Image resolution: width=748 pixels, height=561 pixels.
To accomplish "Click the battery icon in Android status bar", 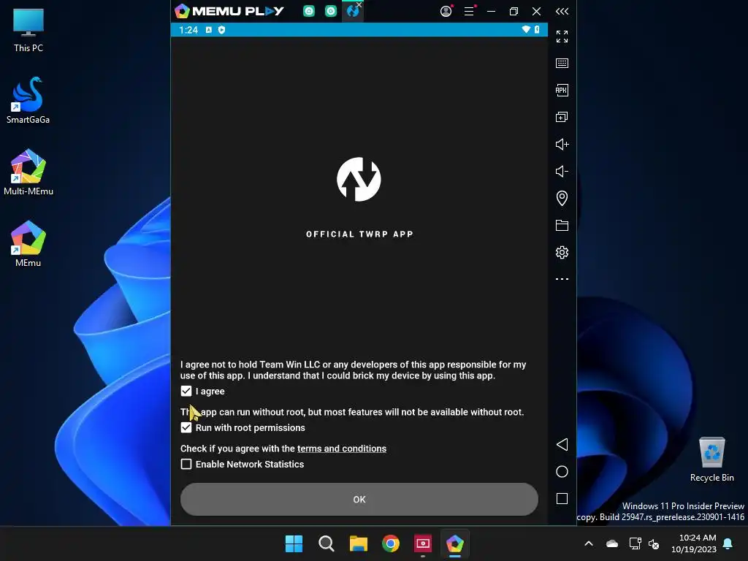I will pos(537,29).
